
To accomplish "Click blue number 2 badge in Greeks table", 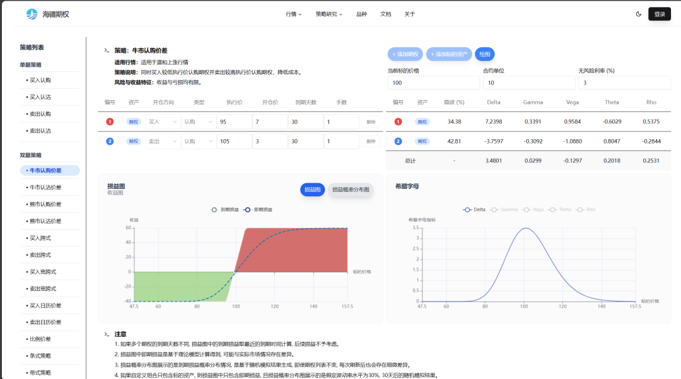I will [398, 142].
